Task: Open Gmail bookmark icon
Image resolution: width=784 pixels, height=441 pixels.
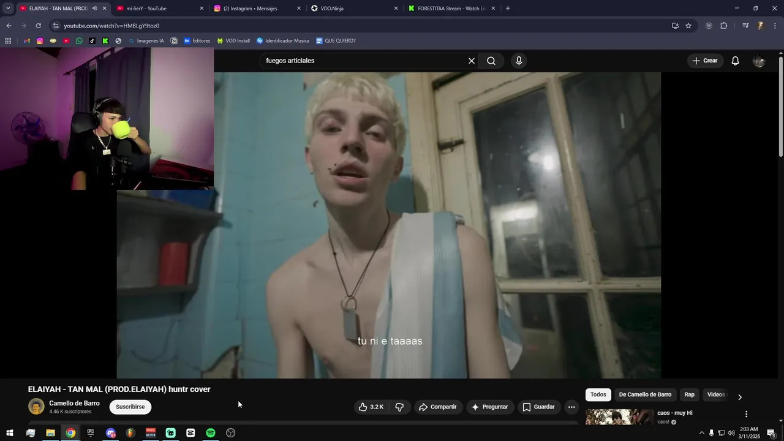Action: tap(27, 41)
